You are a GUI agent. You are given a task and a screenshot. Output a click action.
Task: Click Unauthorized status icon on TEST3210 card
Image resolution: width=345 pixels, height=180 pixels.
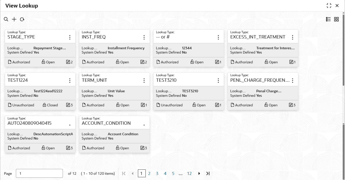(x=158, y=105)
